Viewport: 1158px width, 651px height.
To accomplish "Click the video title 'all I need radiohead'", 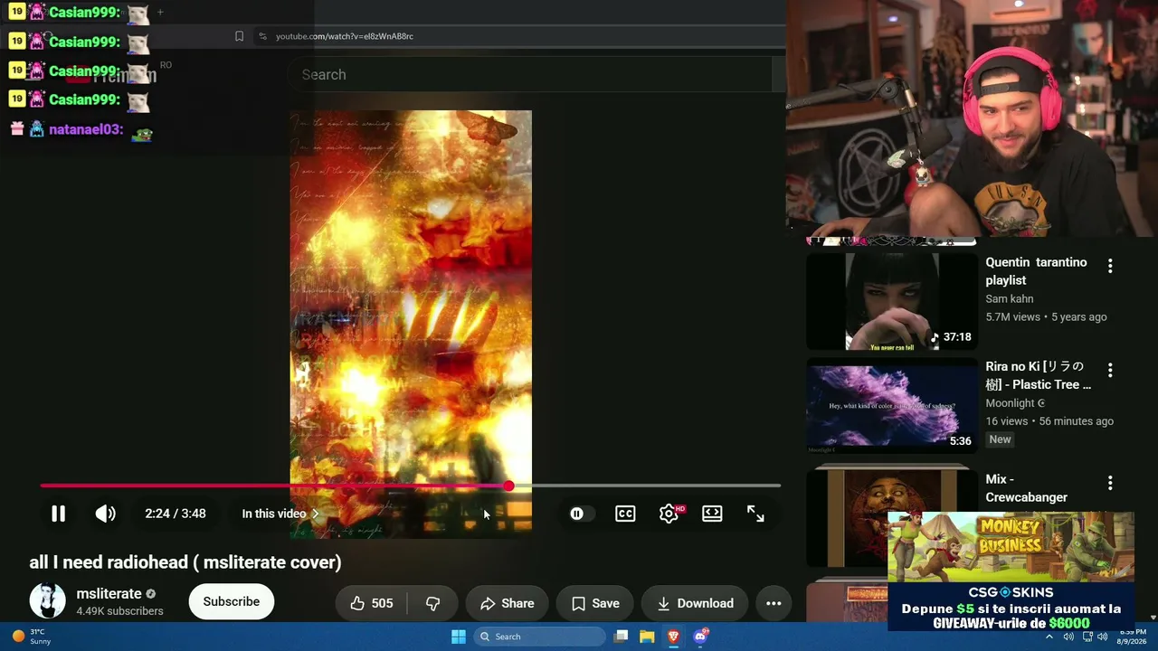I will 185,562.
